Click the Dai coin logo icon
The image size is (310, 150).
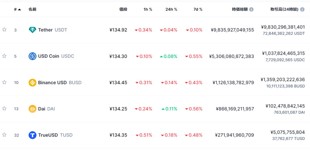pyautogui.click(x=32, y=109)
